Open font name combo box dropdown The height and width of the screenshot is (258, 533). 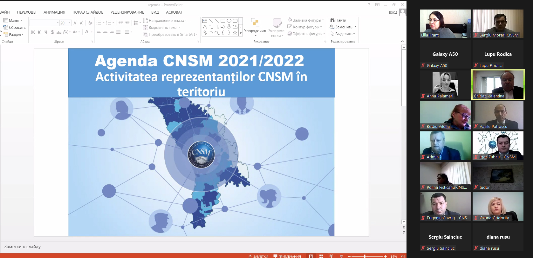point(58,23)
